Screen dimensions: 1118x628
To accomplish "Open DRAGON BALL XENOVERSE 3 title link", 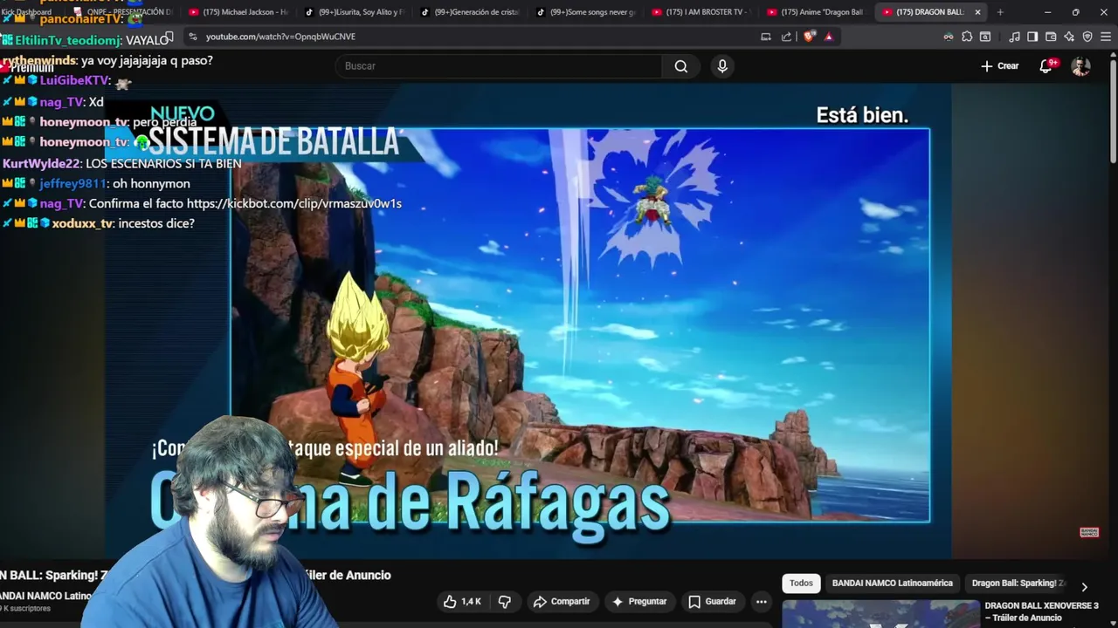I will pyautogui.click(x=1042, y=611).
